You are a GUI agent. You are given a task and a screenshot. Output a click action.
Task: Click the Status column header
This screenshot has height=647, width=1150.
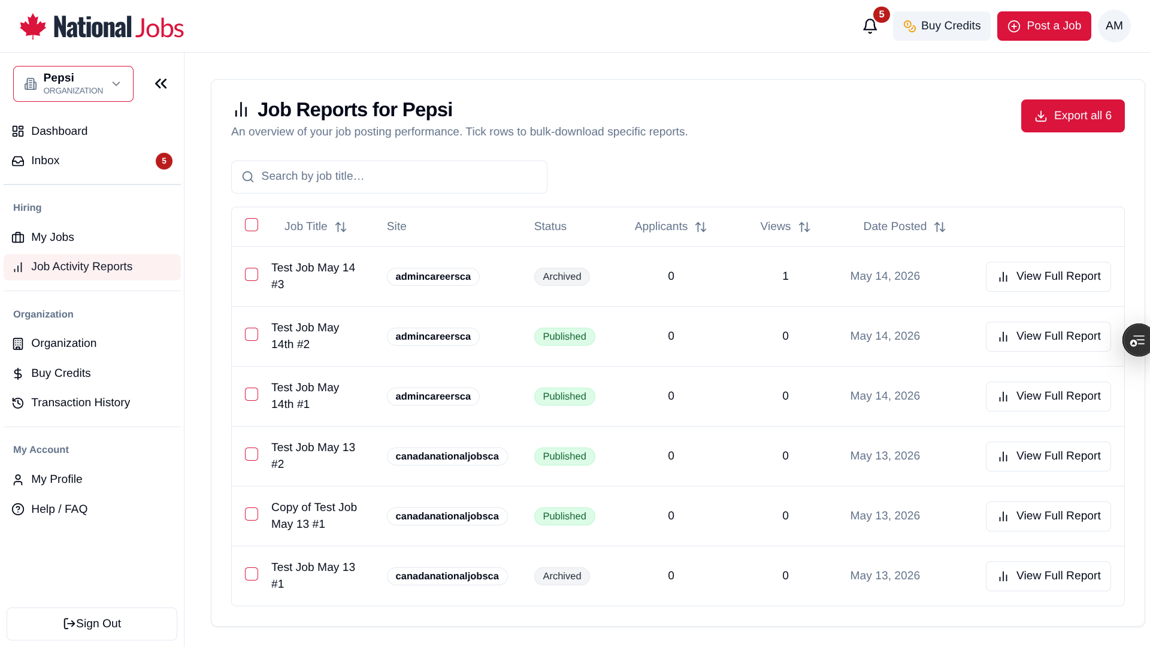tap(550, 226)
